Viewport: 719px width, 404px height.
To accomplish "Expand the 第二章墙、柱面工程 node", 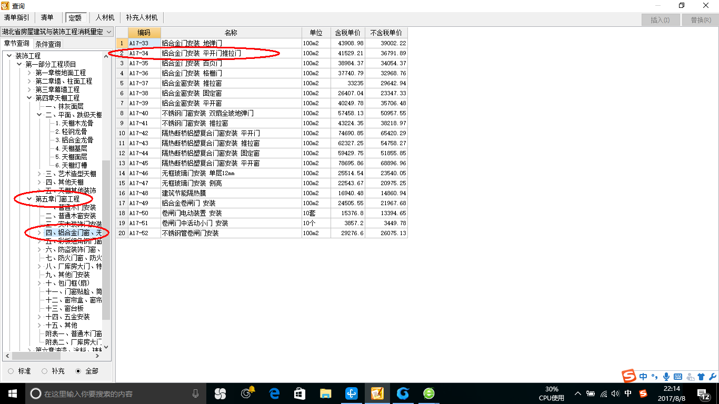I will pos(29,81).
